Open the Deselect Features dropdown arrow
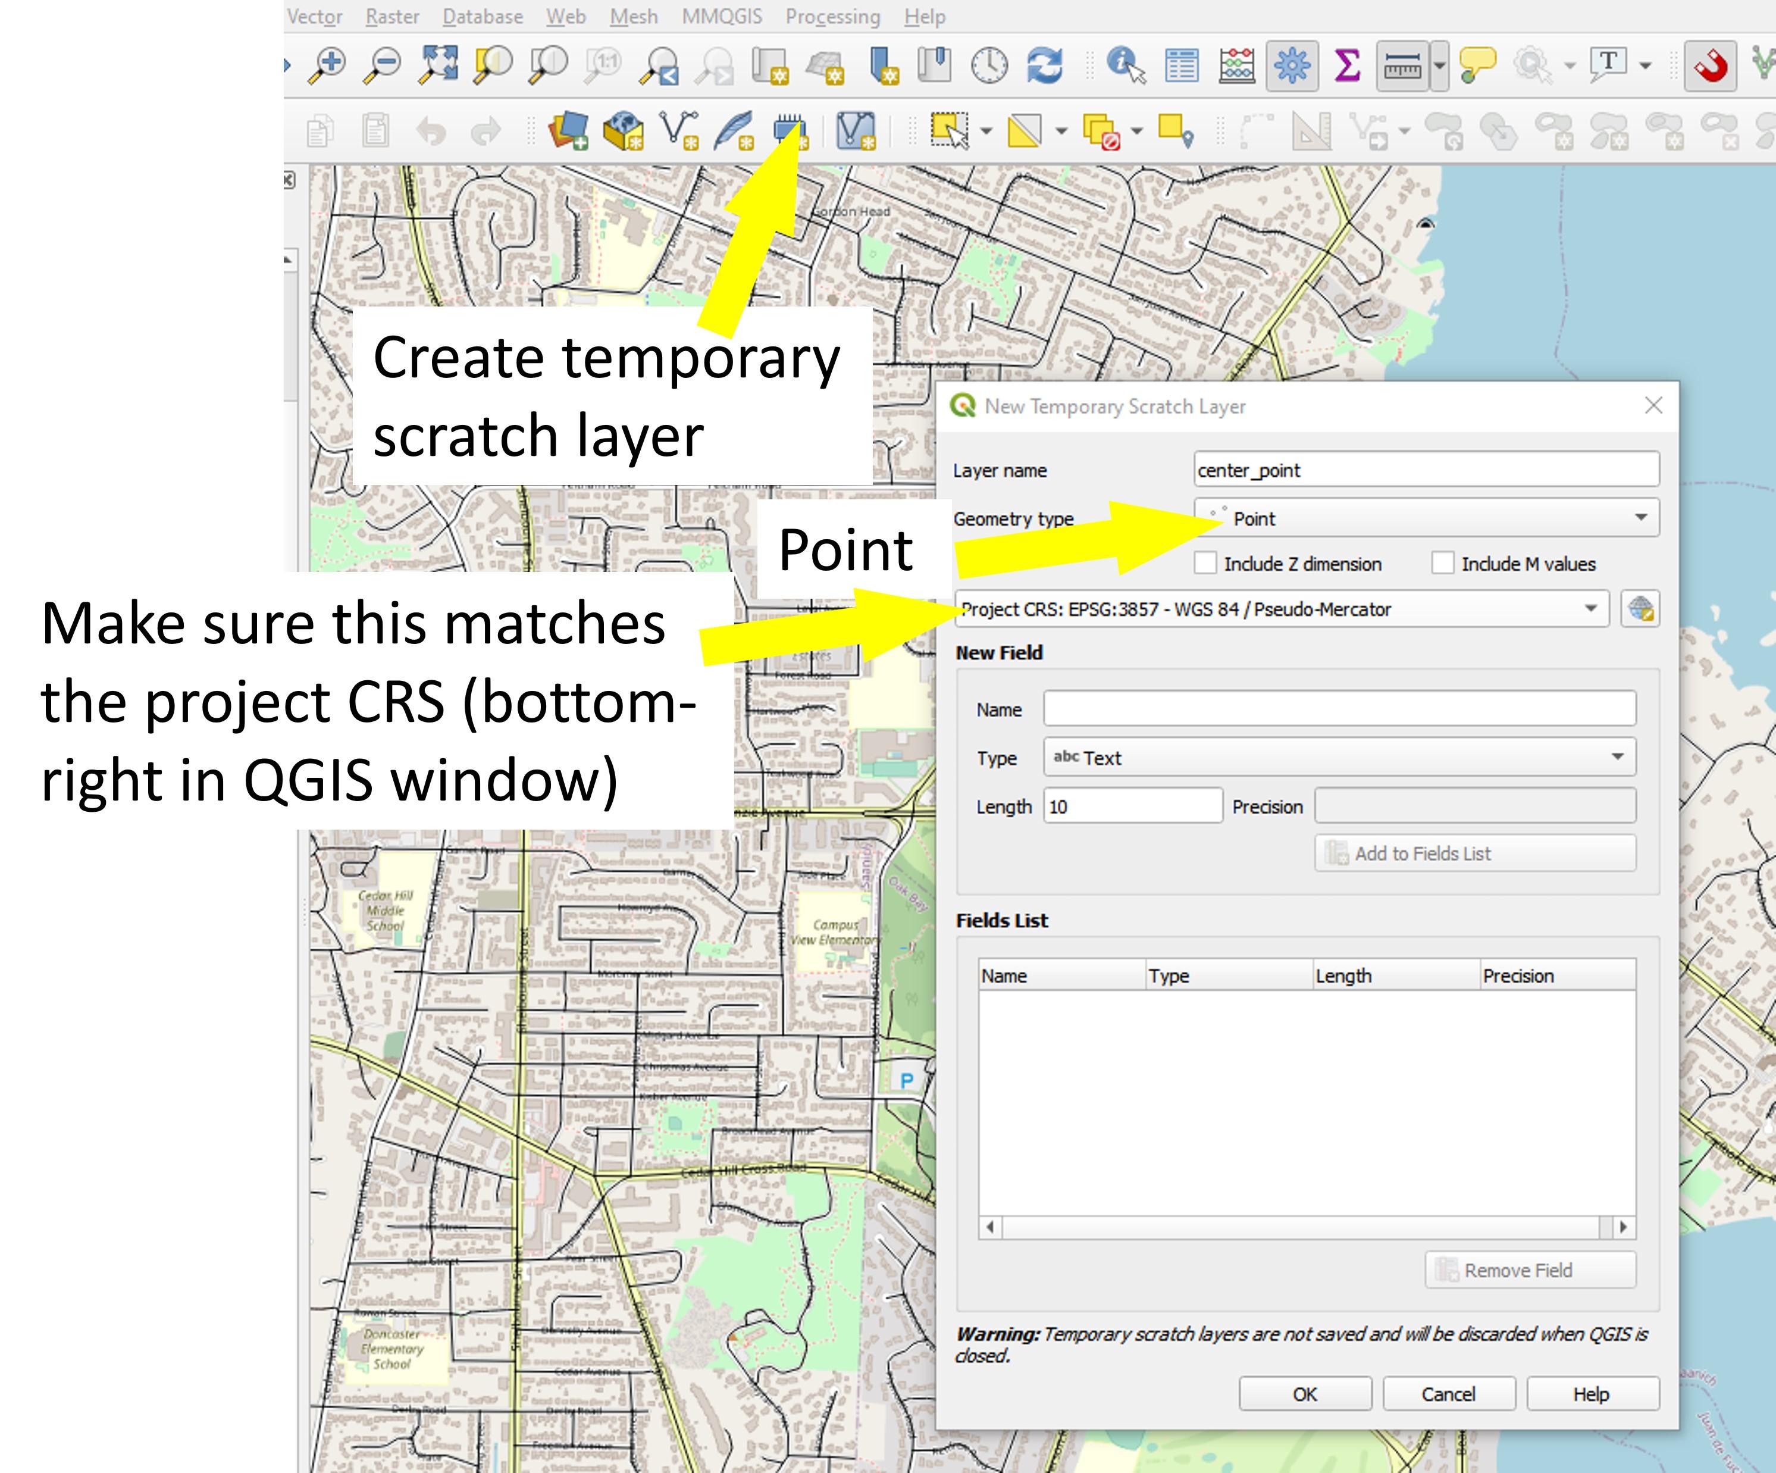Screen dimensions: 1776x1473 point(1136,131)
